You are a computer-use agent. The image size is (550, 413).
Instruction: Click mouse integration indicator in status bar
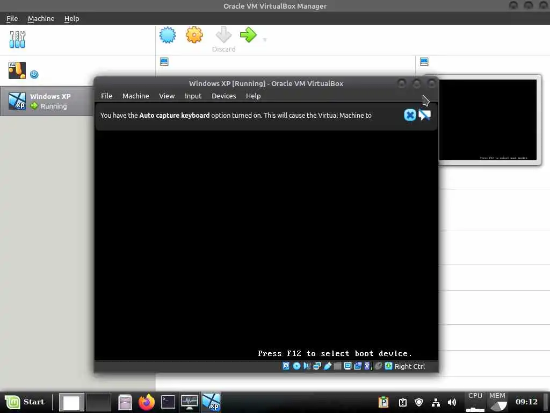(378, 366)
